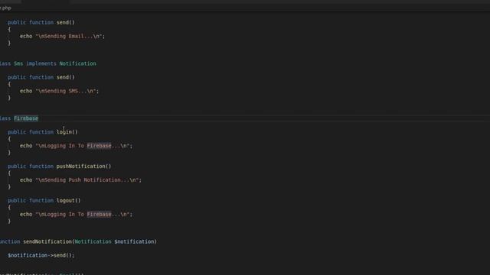Select the Sms class name
The width and height of the screenshot is (490, 275).
(18, 63)
